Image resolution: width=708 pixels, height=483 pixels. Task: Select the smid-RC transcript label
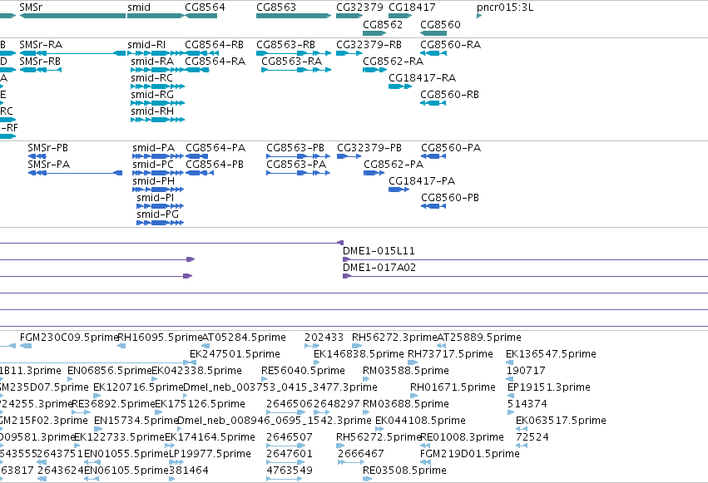click(x=151, y=78)
